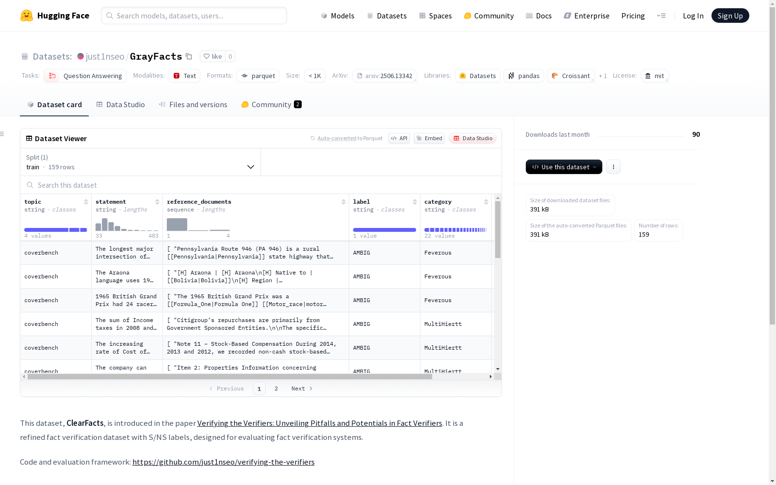
Task: Sort by the statement column
Action: (157, 202)
